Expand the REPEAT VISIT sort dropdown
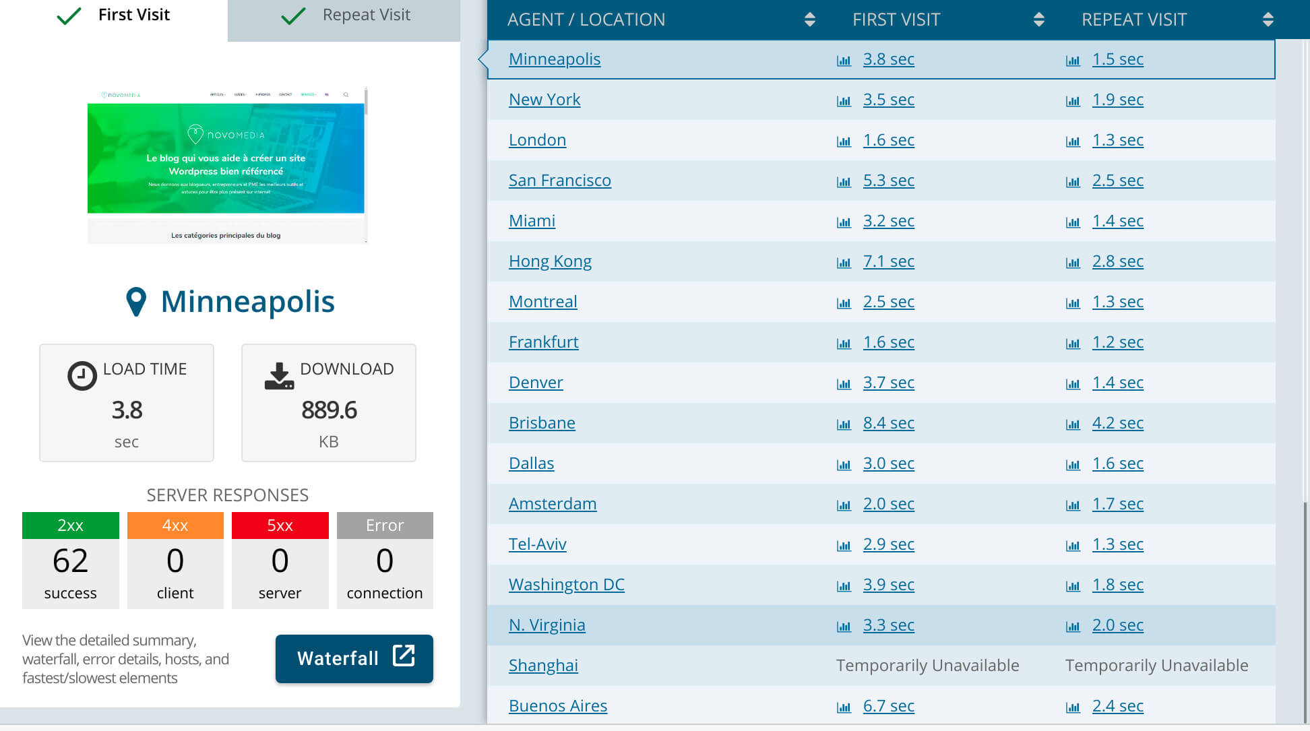 click(x=1268, y=19)
